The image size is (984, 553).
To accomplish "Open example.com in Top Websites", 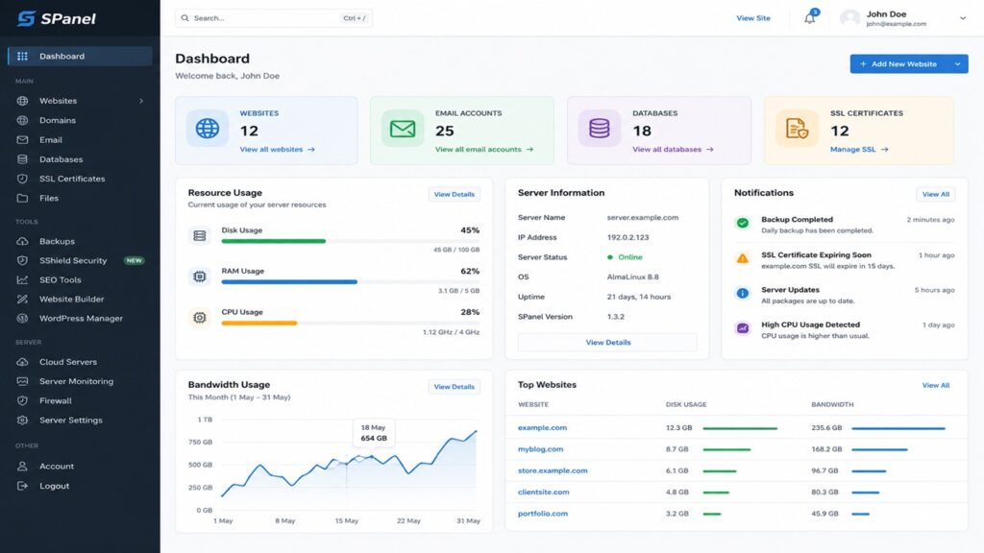I will coord(542,427).
